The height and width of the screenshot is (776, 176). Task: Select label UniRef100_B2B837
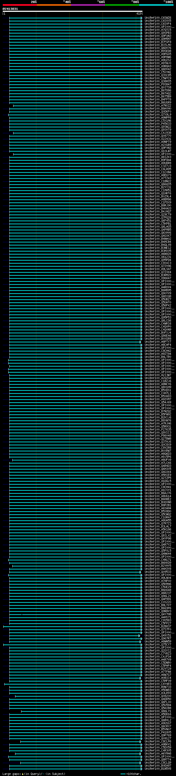point(158,627)
